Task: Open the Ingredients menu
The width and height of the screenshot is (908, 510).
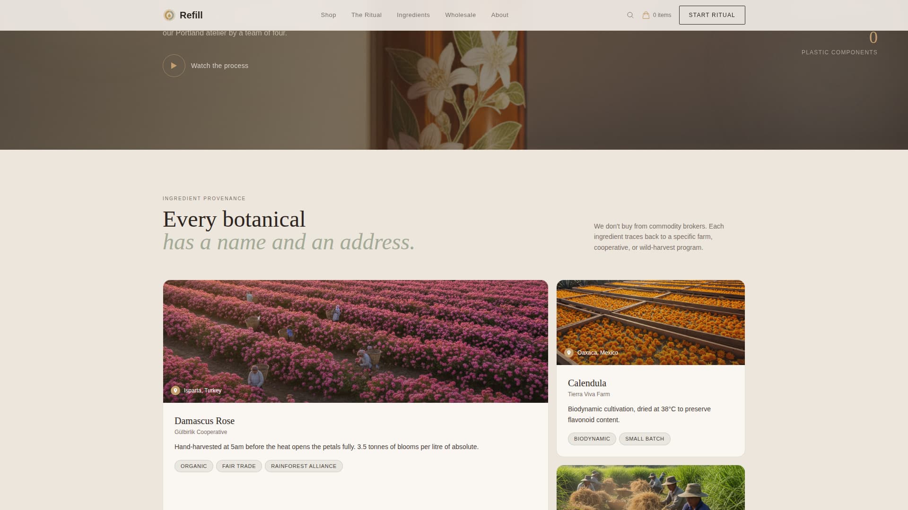Action: [413, 15]
